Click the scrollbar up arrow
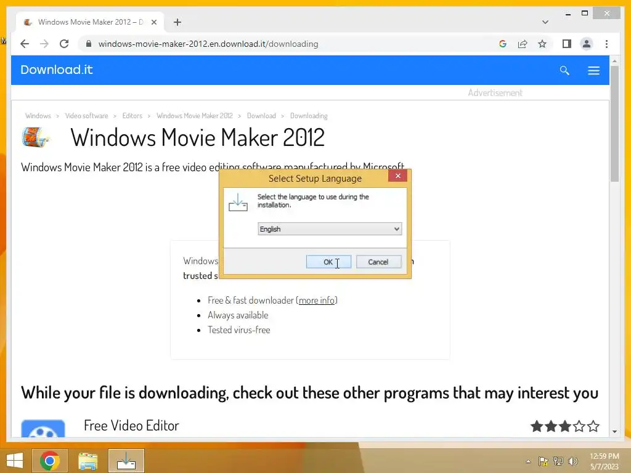The image size is (631, 473). point(614,61)
